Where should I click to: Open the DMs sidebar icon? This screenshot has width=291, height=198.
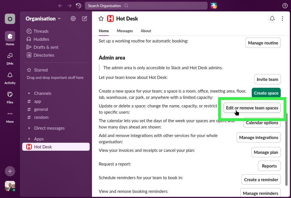[x=10, y=56]
